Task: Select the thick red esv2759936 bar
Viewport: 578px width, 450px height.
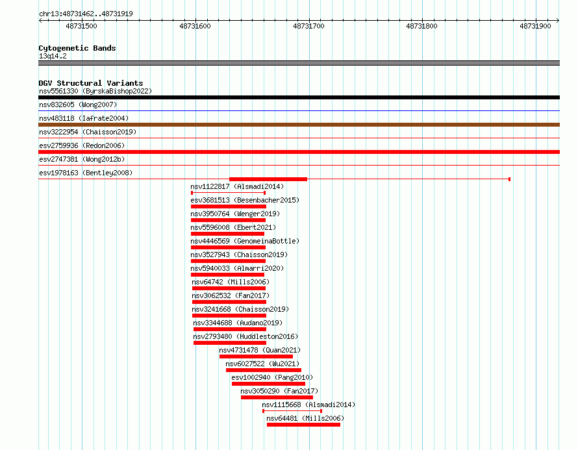Action: [x=299, y=152]
